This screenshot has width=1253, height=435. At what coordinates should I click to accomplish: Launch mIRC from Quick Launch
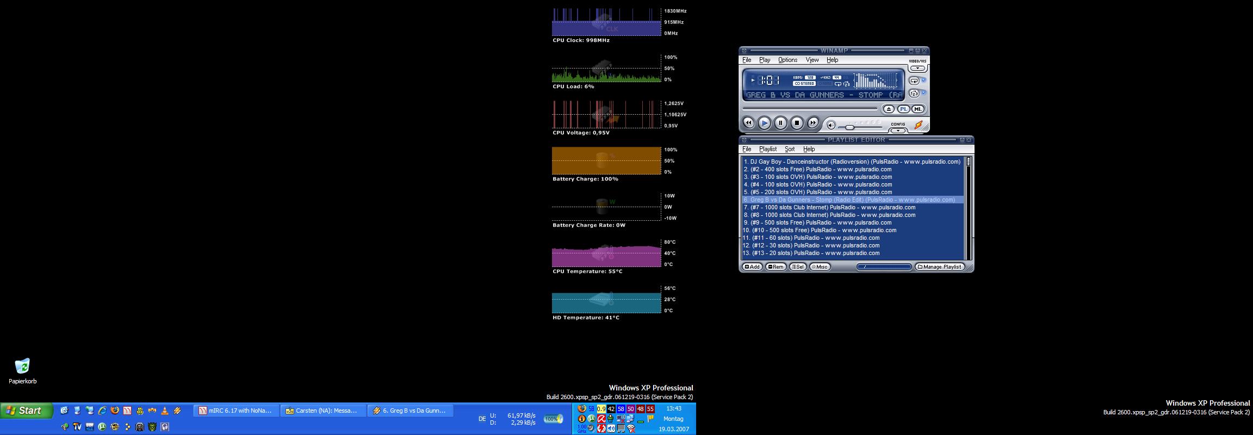[127, 411]
